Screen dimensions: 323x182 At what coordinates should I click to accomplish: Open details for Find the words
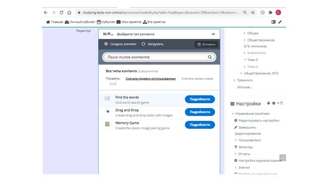tap(200, 99)
